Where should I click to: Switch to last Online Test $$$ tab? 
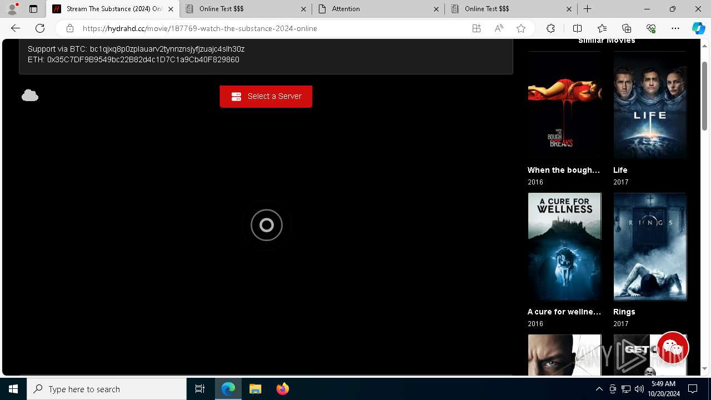coord(511,9)
